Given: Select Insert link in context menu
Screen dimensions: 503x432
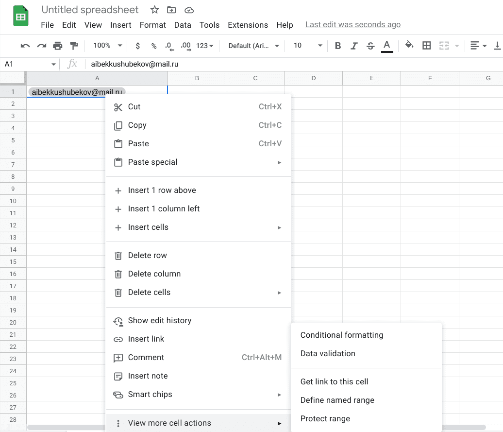Looking at the screenshot, I should pos(198,339).
